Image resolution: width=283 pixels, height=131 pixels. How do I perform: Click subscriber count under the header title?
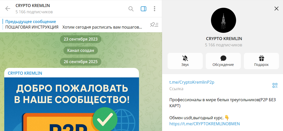(x=34, y=12)
